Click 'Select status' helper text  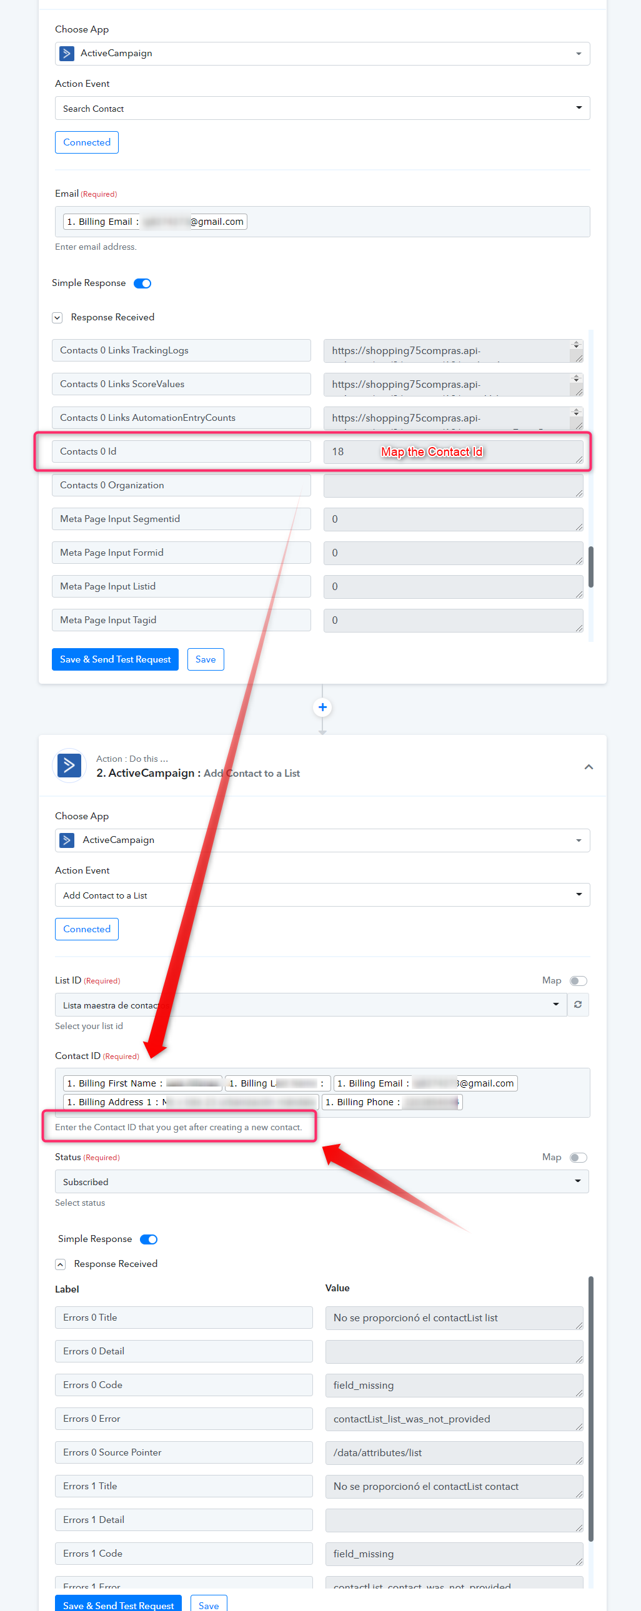[80, 1203]
